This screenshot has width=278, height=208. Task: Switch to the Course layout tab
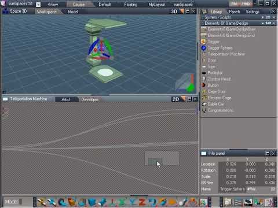tap(79, 5)
